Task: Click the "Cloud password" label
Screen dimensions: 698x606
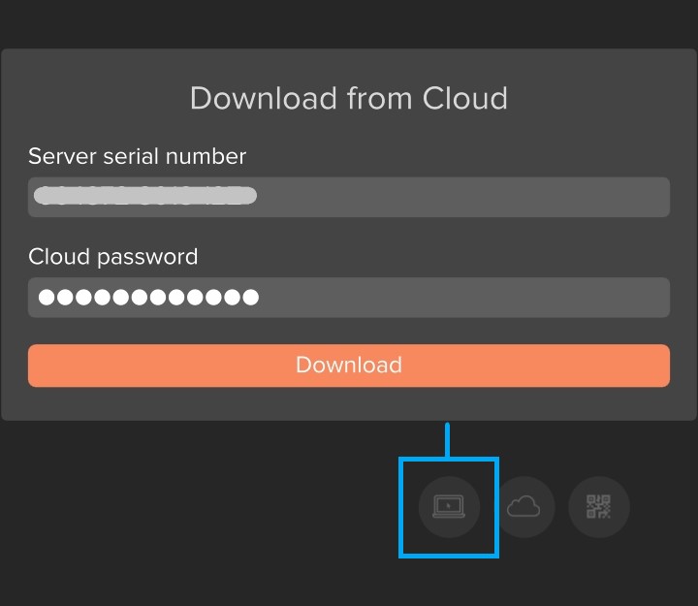Action: pyautogui.click(x=112, y=257)
